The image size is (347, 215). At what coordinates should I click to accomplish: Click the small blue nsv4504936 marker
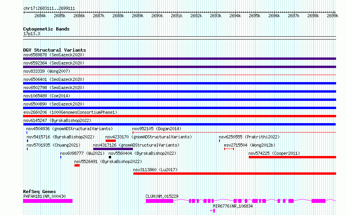pos(27,133)
